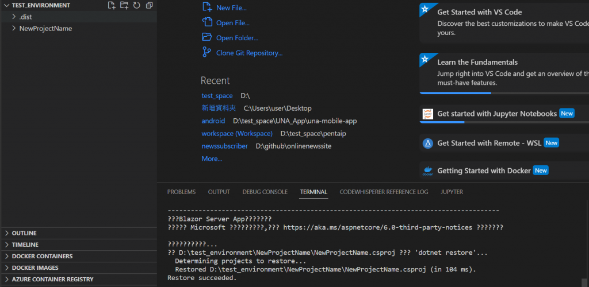Viewport: 589px width, 287px height.
Task: Open recent folder 新增資料夾
Action: click(219, 108)
